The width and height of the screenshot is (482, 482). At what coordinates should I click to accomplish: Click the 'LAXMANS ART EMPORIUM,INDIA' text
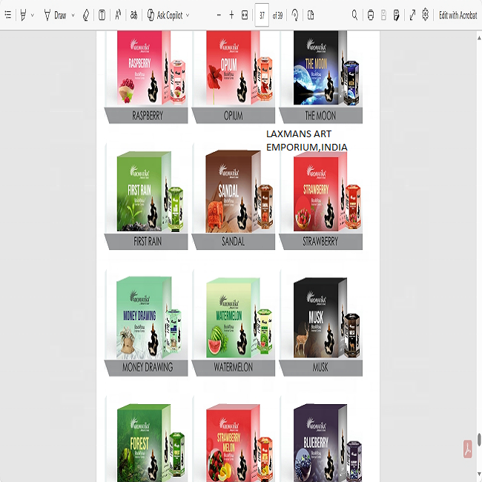point(307,140)
